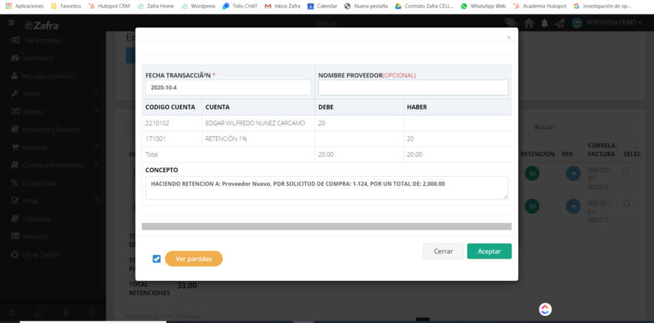Click the Buscar search field
This screenshot has width=654, height=323.
click(x=595, y=127)
